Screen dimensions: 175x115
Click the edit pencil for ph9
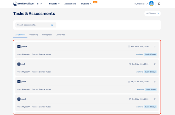pos(155,64)
